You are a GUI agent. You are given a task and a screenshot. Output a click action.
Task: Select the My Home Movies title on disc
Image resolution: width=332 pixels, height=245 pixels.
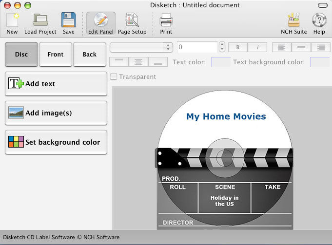226,116
